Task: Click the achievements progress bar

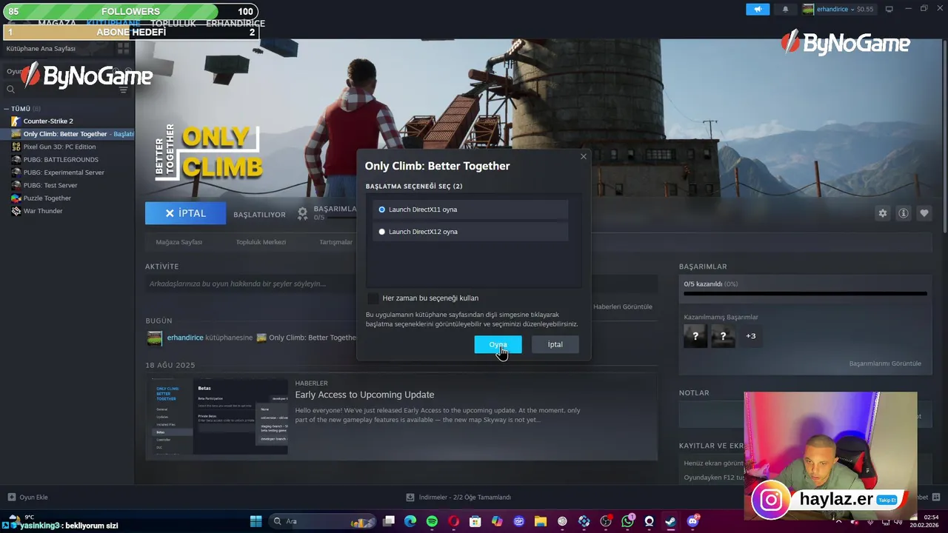Action: 805,294
